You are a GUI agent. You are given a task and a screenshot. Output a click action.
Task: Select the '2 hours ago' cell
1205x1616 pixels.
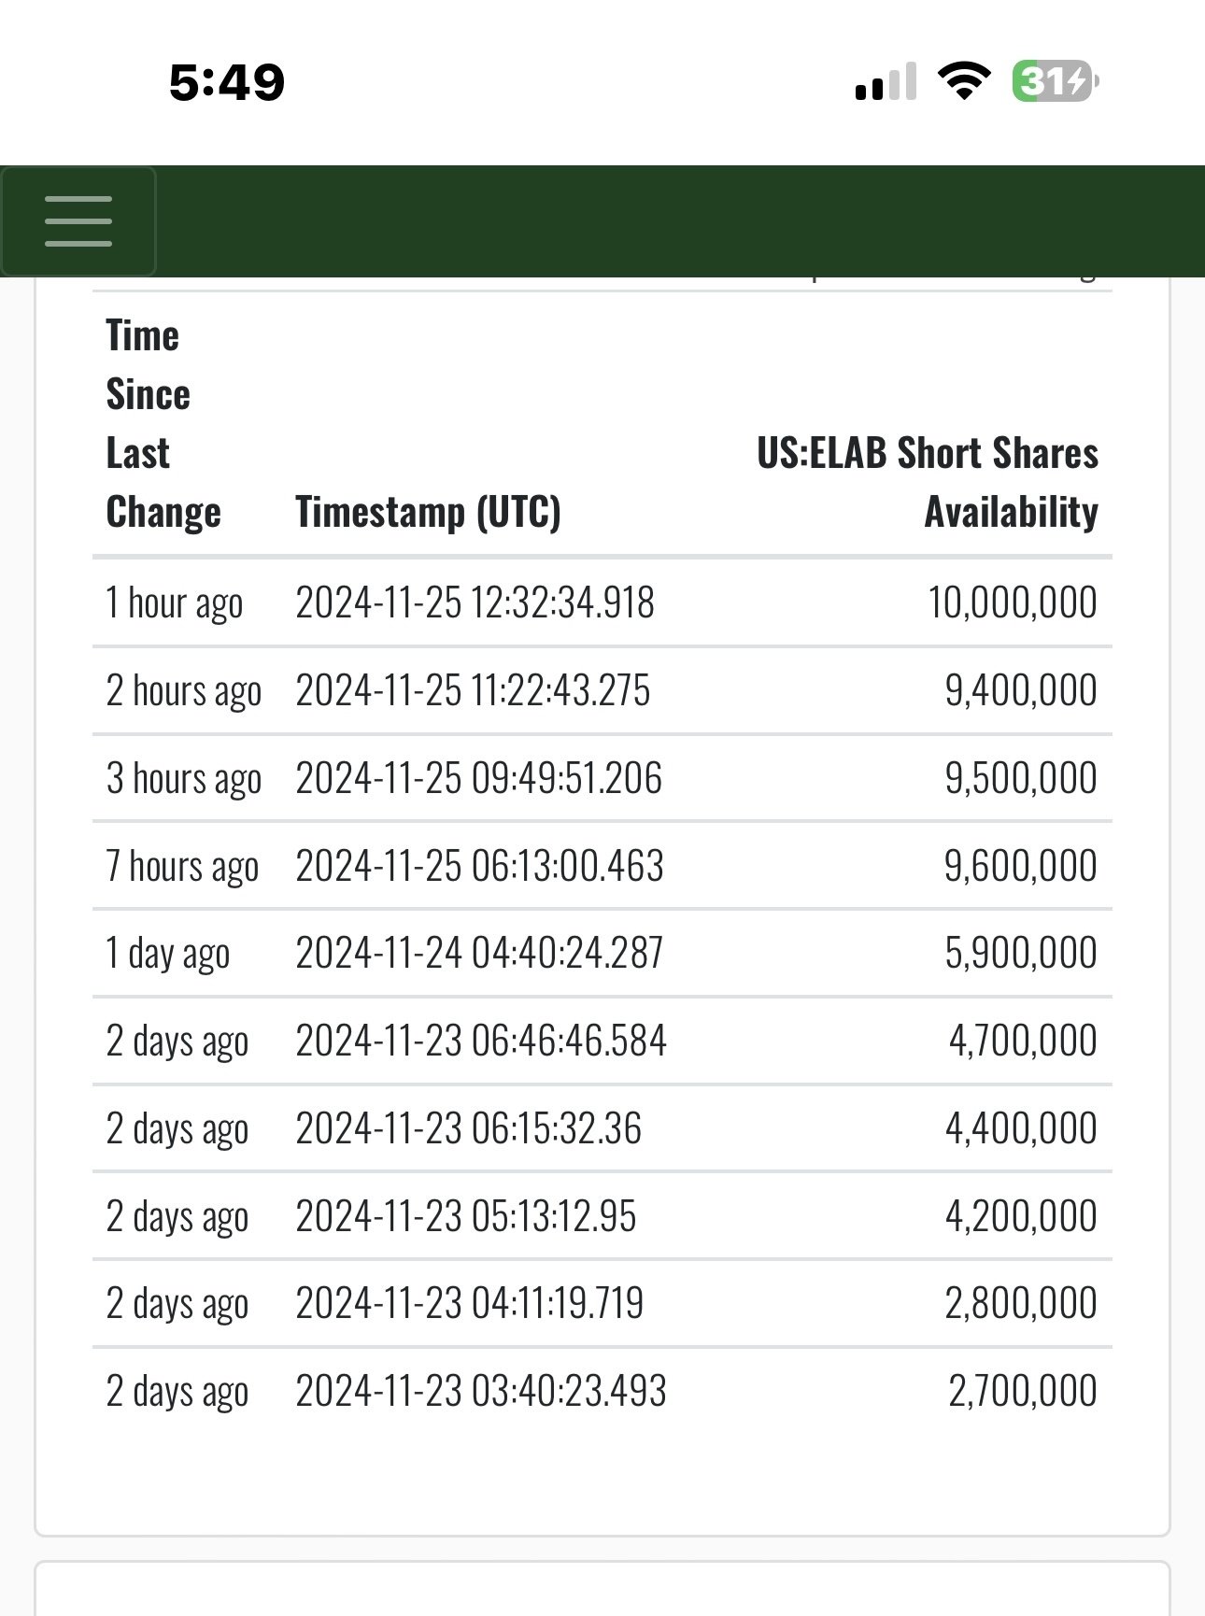[x=184, y=691]
